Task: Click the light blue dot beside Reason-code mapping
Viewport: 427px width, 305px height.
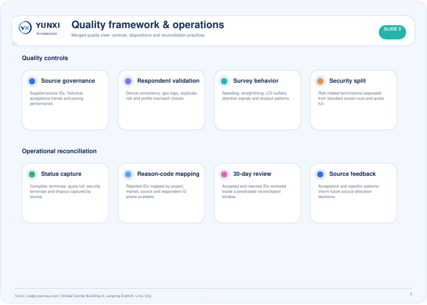Action: (128, 174)
